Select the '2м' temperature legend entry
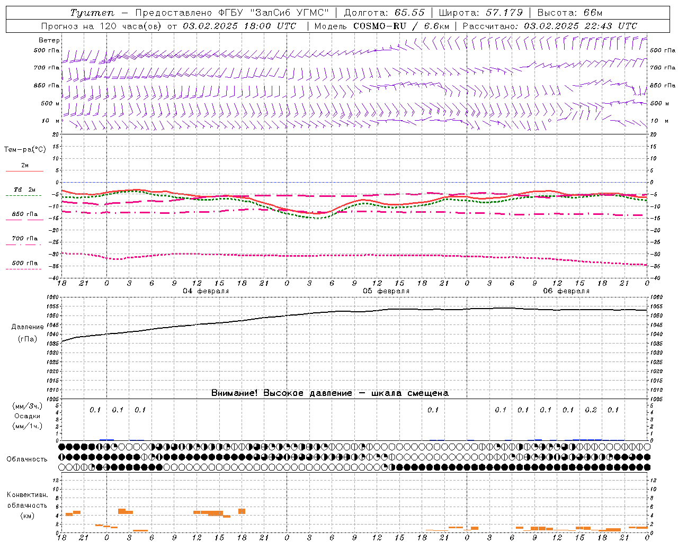 click(25, 166)
